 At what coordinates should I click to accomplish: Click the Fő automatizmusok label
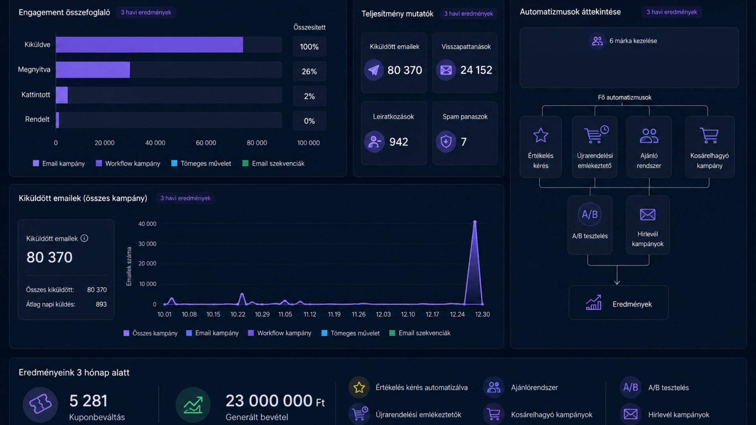click(x=624, y=98)
